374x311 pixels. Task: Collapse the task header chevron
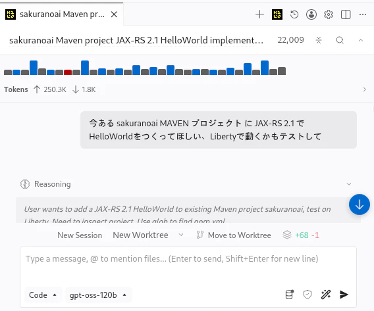click(361, 40)
